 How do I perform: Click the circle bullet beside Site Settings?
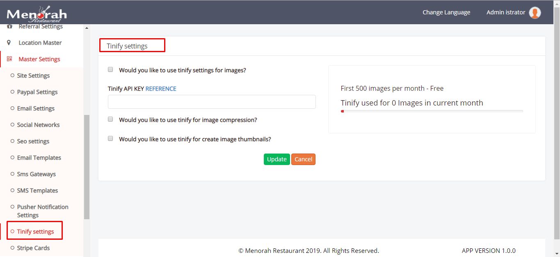12,76
